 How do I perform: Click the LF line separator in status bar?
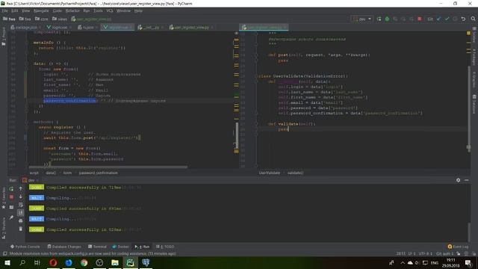pos(412,254)
